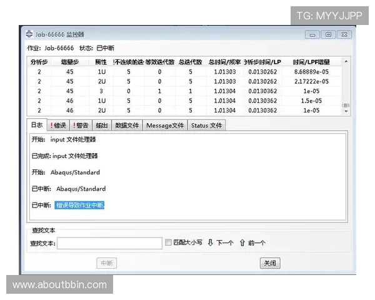375x300 pixels.
Task: Click the log line 开始: Abaqus/Standard
Action: [x=66, y=172]
